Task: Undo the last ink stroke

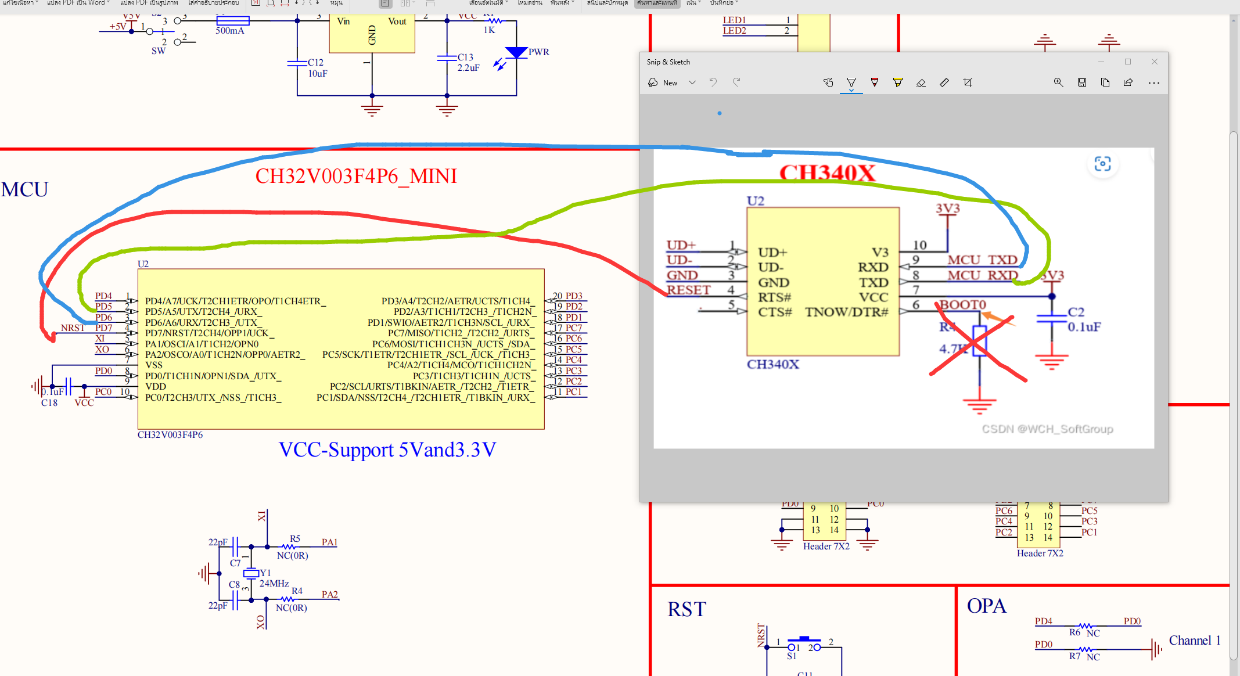Action: [713, 82]
